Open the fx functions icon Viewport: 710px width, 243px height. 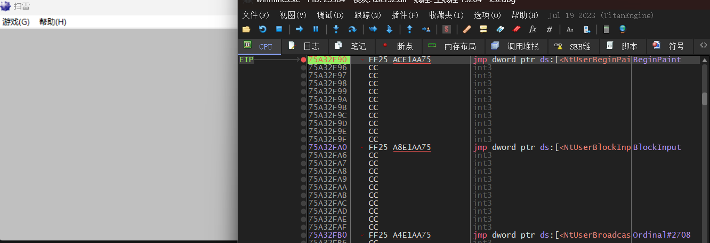point(532,29)
